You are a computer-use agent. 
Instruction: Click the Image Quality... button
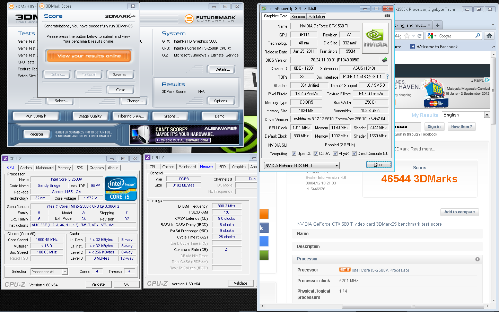pyautogui.click(x=91, y=116)
